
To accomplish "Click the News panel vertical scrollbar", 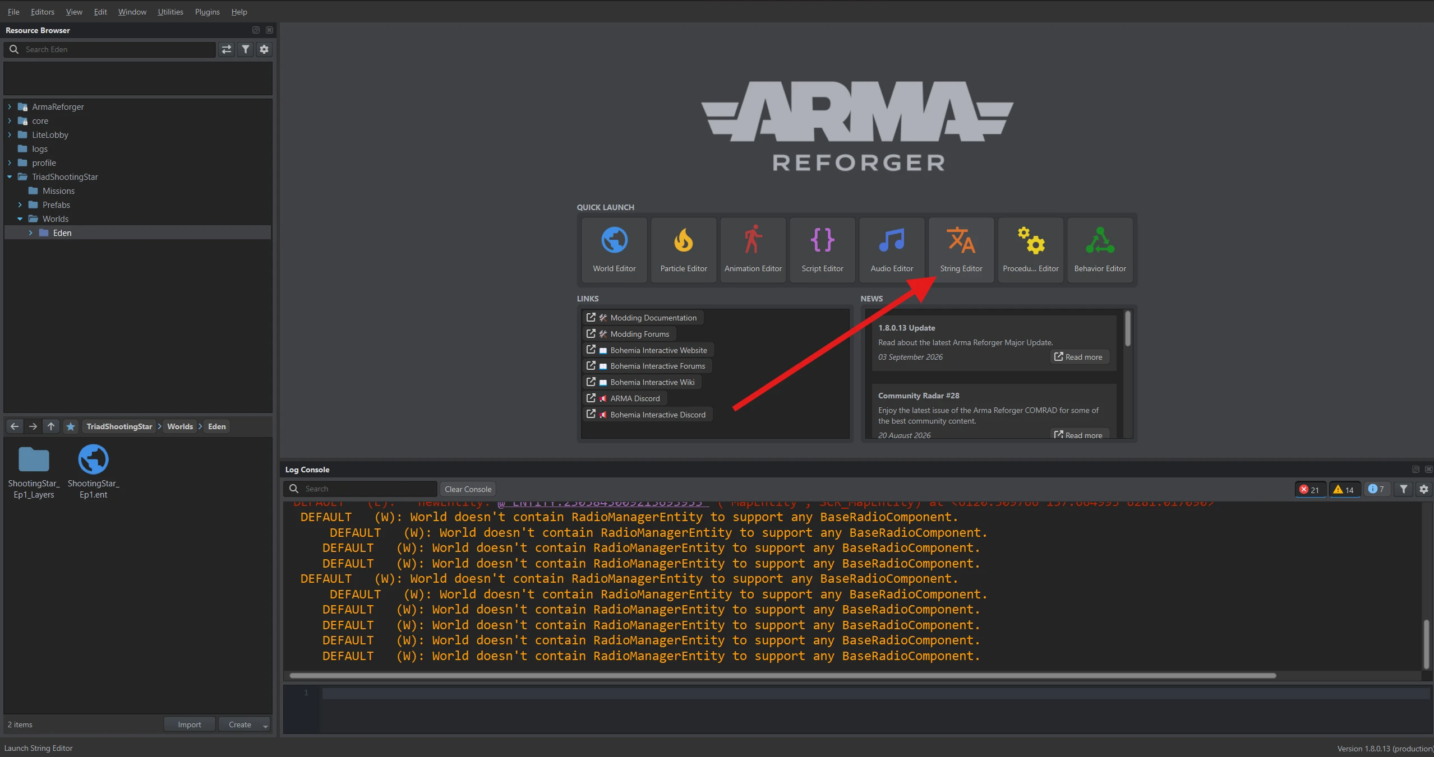I will click(x=1128, y=328).
